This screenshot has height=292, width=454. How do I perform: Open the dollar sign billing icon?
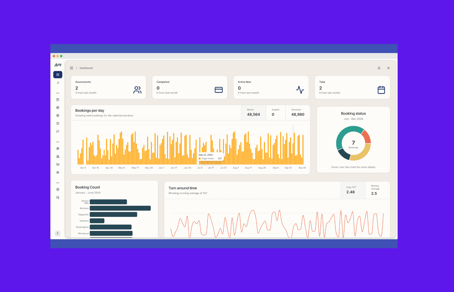[58, 149]
